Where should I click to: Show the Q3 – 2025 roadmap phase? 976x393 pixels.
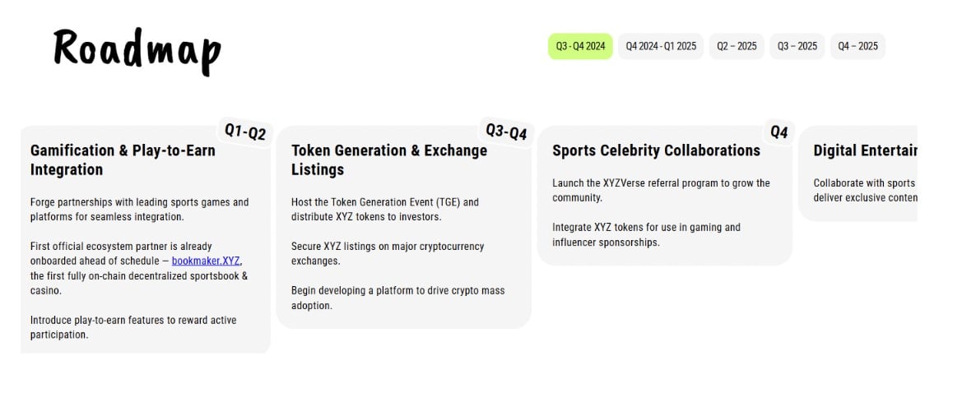click(x=797, y=46)
